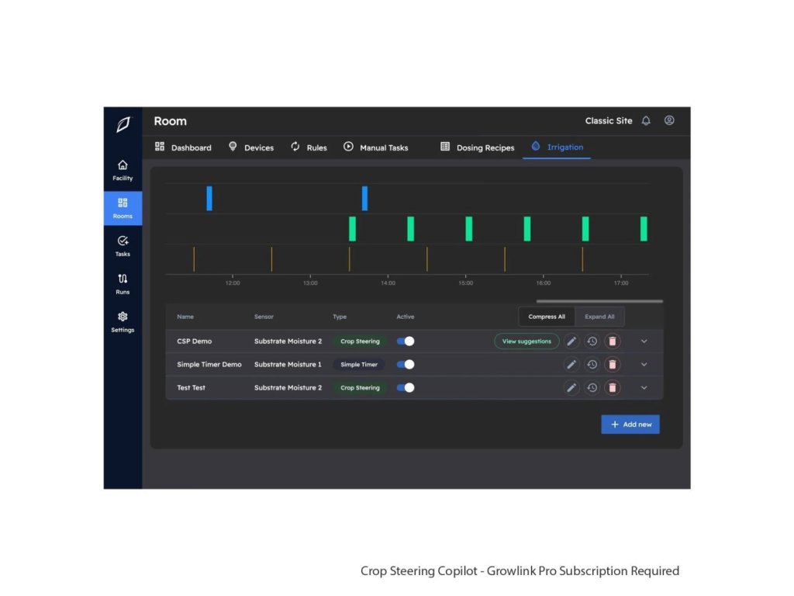Open Runs from the sidebar

pyautogui.click(x=123, y=284)
